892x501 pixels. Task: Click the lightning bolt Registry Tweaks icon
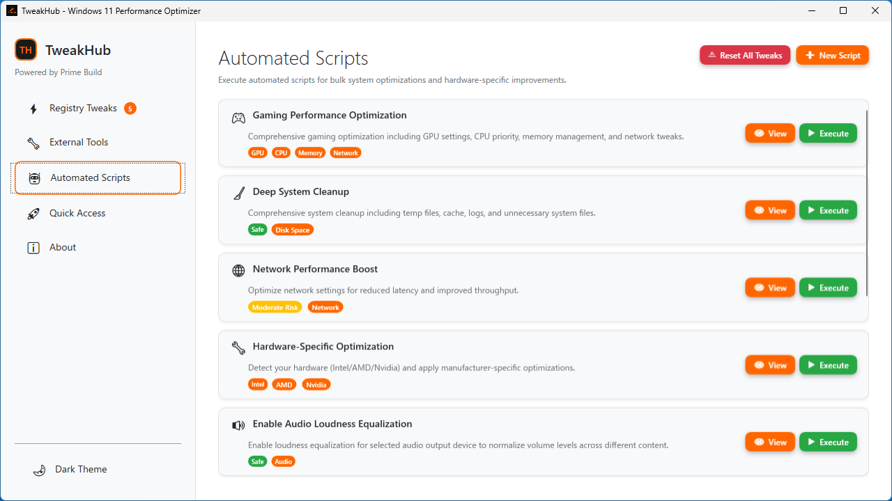coord(33,109)
